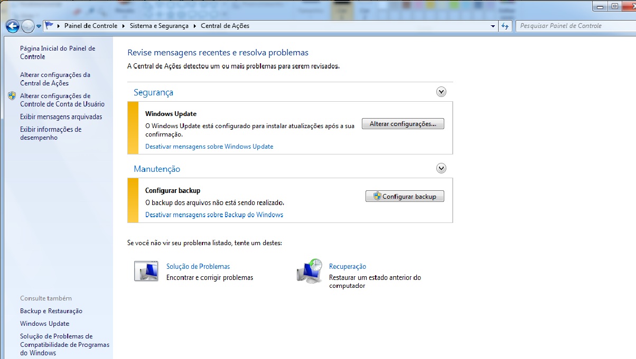Click Revise mensagens recentes e resolva problemas heading

218,53
